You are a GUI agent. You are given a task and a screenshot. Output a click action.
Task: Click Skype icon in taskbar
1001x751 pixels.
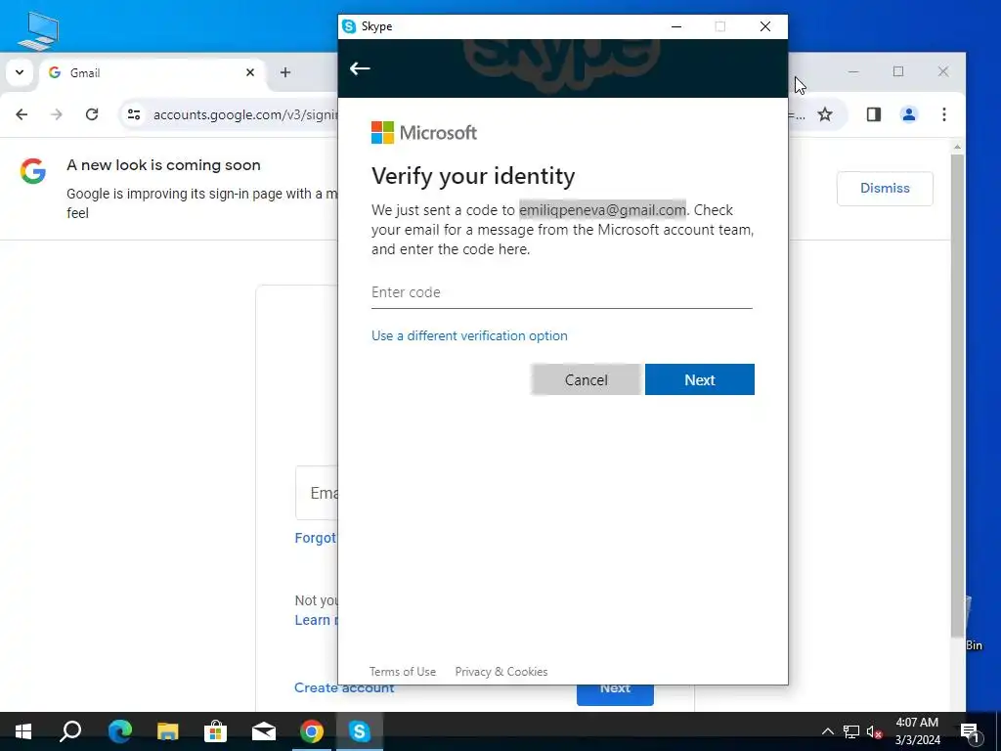click(360, 731)
